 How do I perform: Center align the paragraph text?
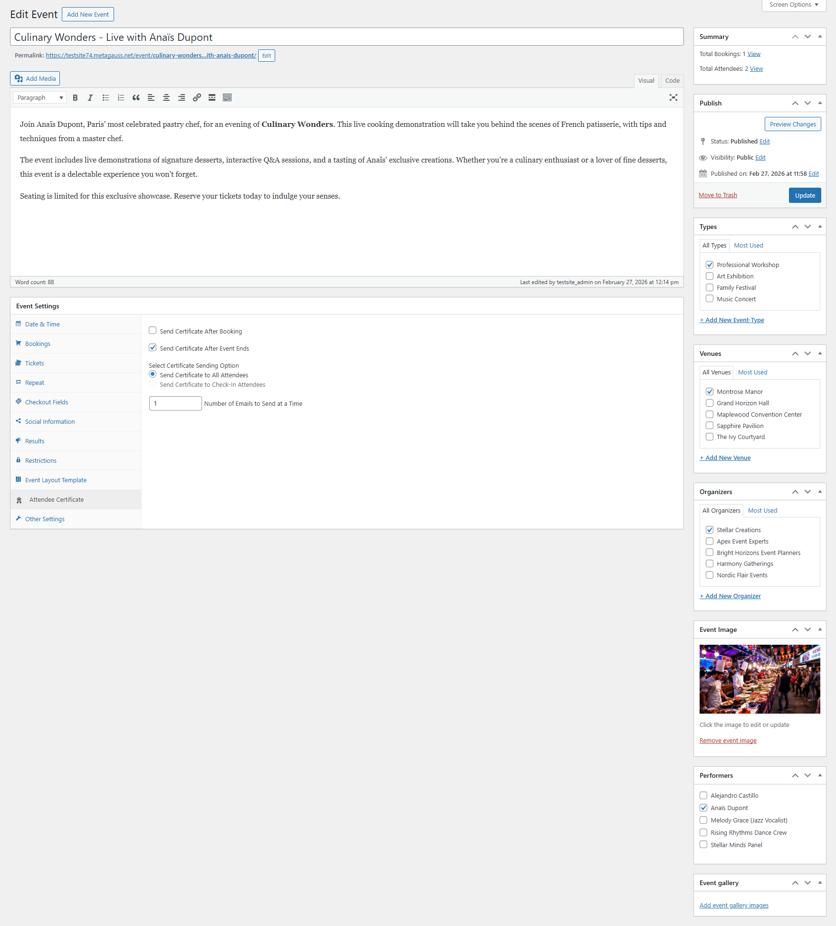coord(166,97)
